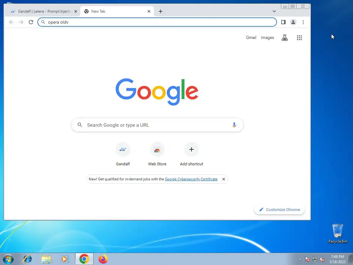Image resolution: width=353 pixels, height=265 pixels.
Task: Reload the current page
Action: 31,22
